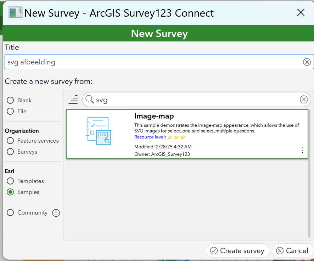The width and height of the screenshot is (314, 261).
Task: Click the Community info icon
Action: point(56,213)
